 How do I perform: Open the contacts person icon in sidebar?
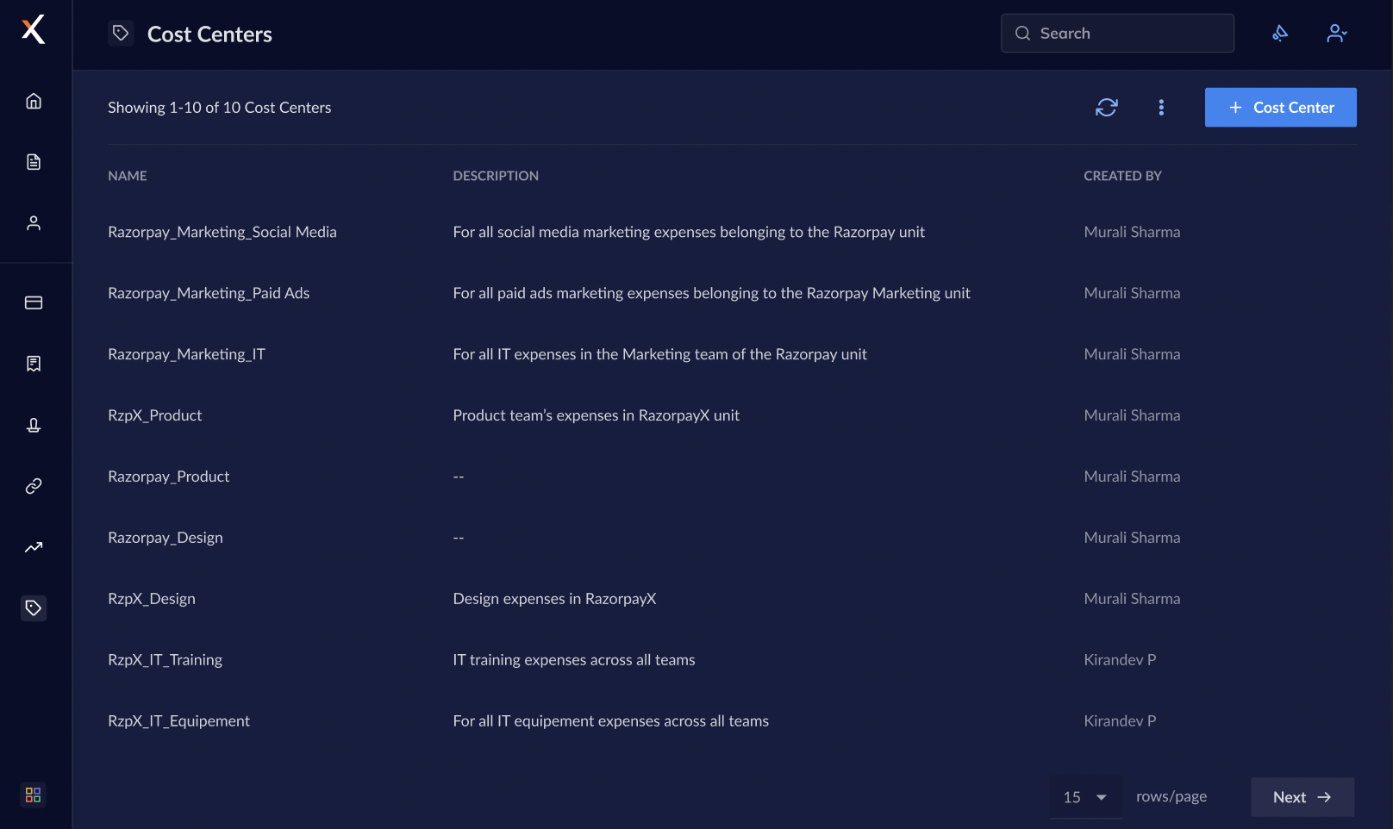click(x=34, y=223)
